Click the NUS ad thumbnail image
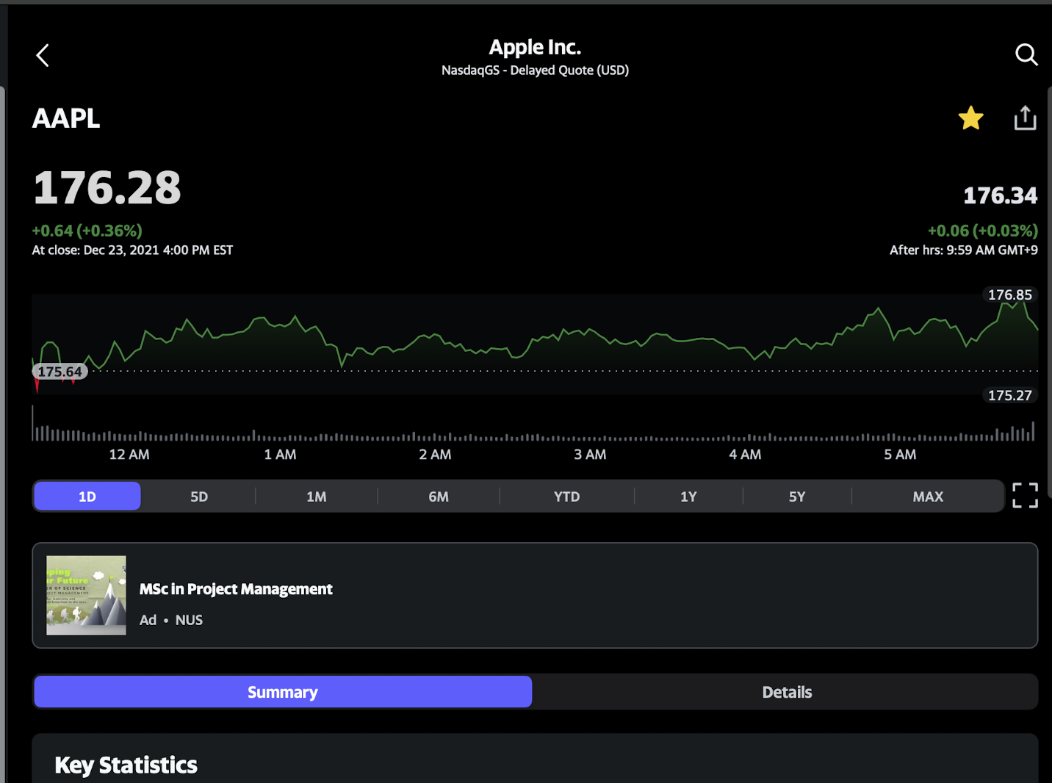The width and height of the screenshot is (1052, 783). pos(86,596)
